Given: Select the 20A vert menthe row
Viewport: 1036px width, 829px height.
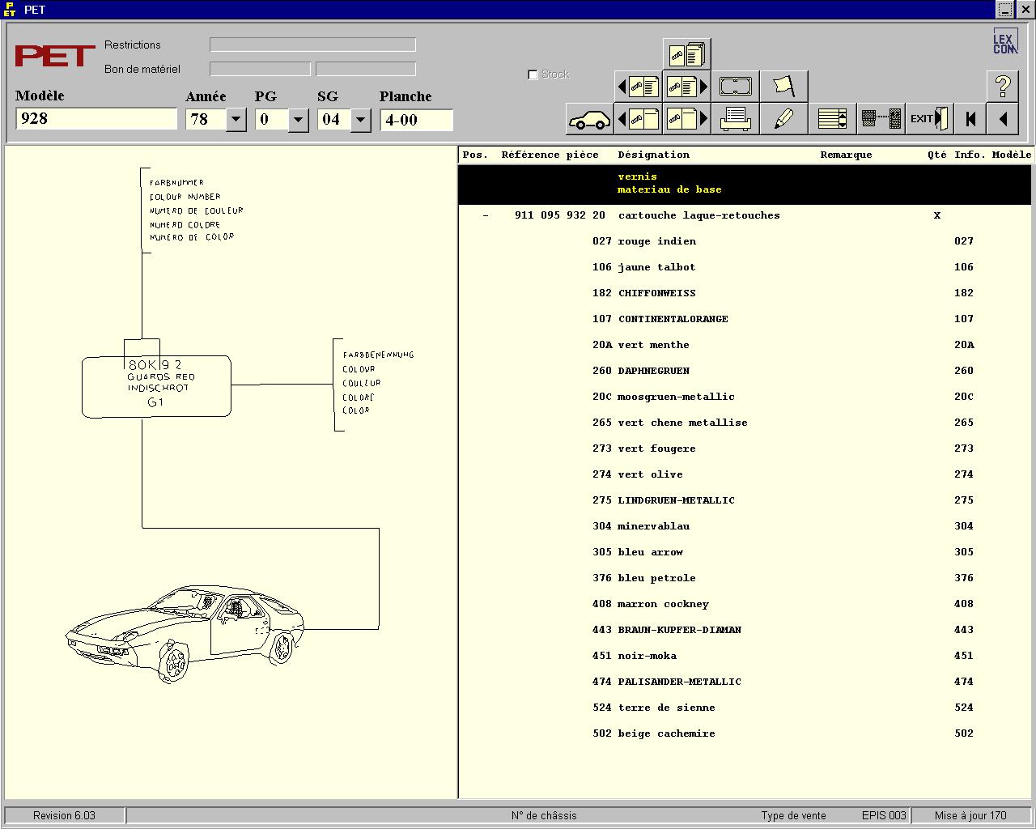Looking at the screenshot, I should tap(745, 345).
